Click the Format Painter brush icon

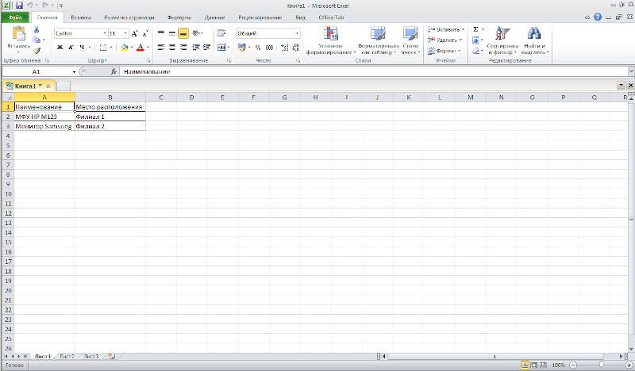[37, 51]
